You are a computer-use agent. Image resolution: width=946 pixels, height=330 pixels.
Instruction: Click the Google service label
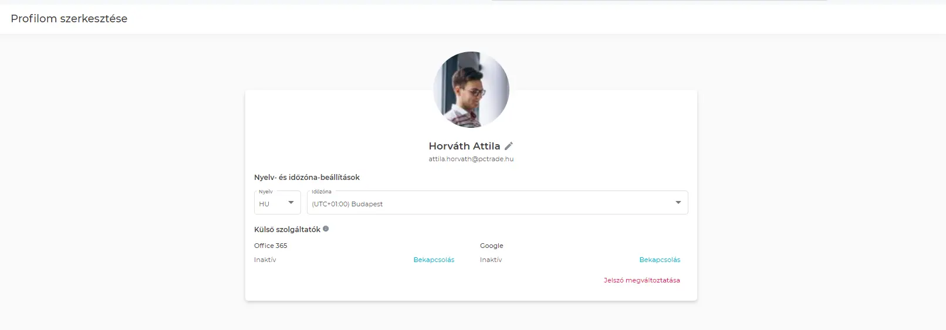coord(491,246)
